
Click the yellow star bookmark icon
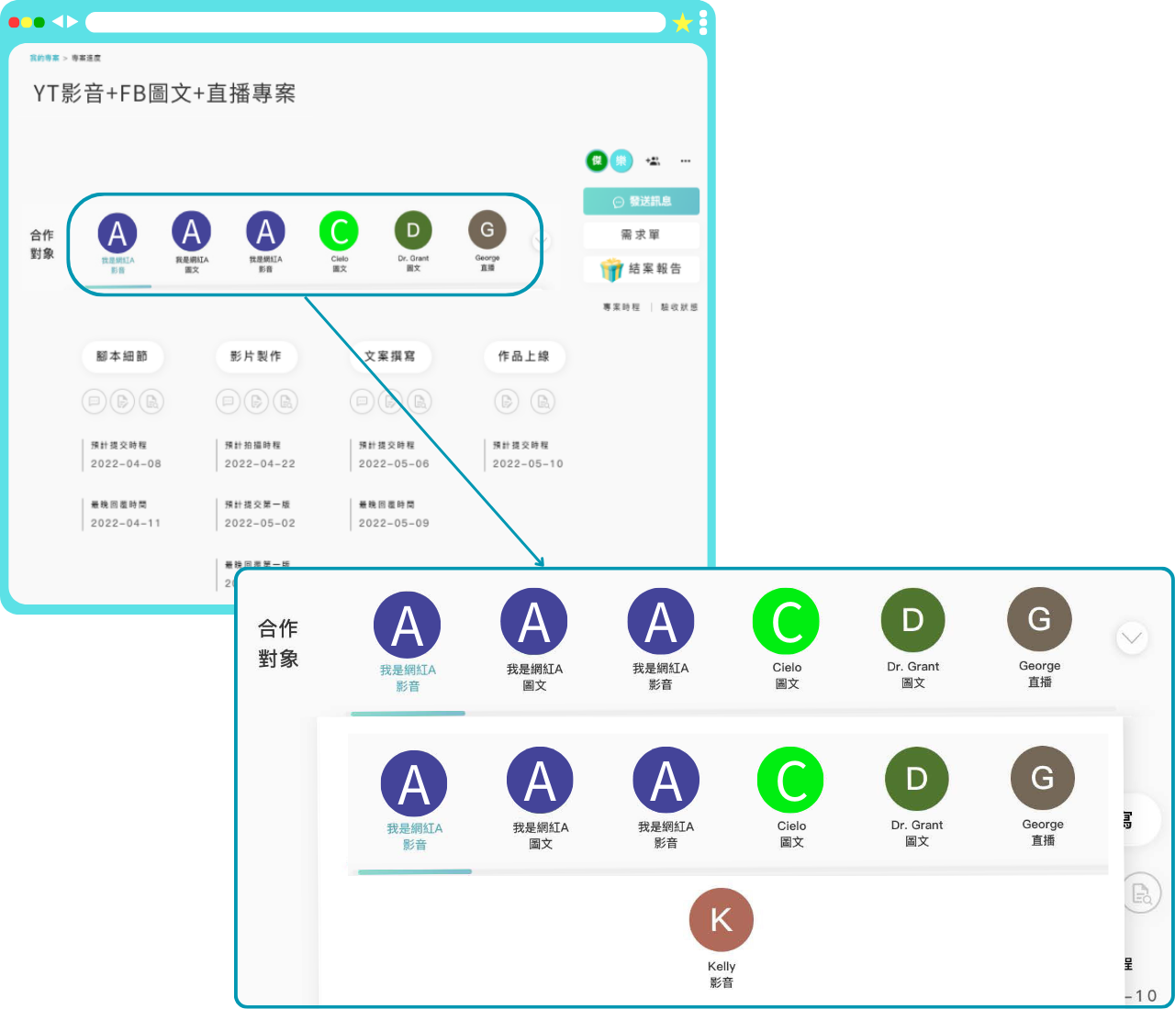click(x=682, y=23)
